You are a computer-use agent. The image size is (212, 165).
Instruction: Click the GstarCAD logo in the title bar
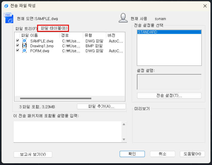[x=6, y=6]
